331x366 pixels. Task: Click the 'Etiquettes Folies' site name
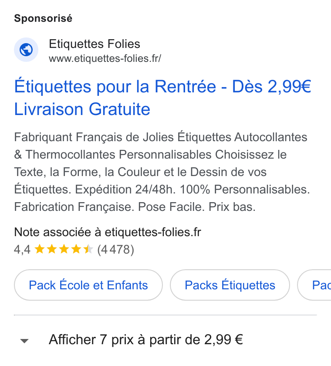click(x=95, y=44)
